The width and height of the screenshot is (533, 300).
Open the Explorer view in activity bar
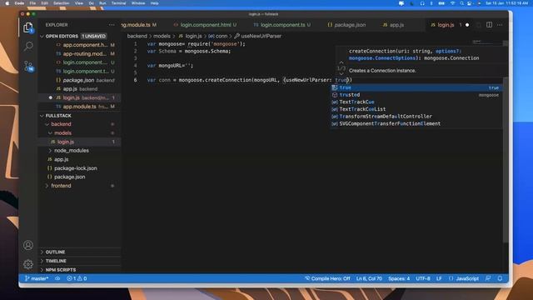(x=28, y=27)
